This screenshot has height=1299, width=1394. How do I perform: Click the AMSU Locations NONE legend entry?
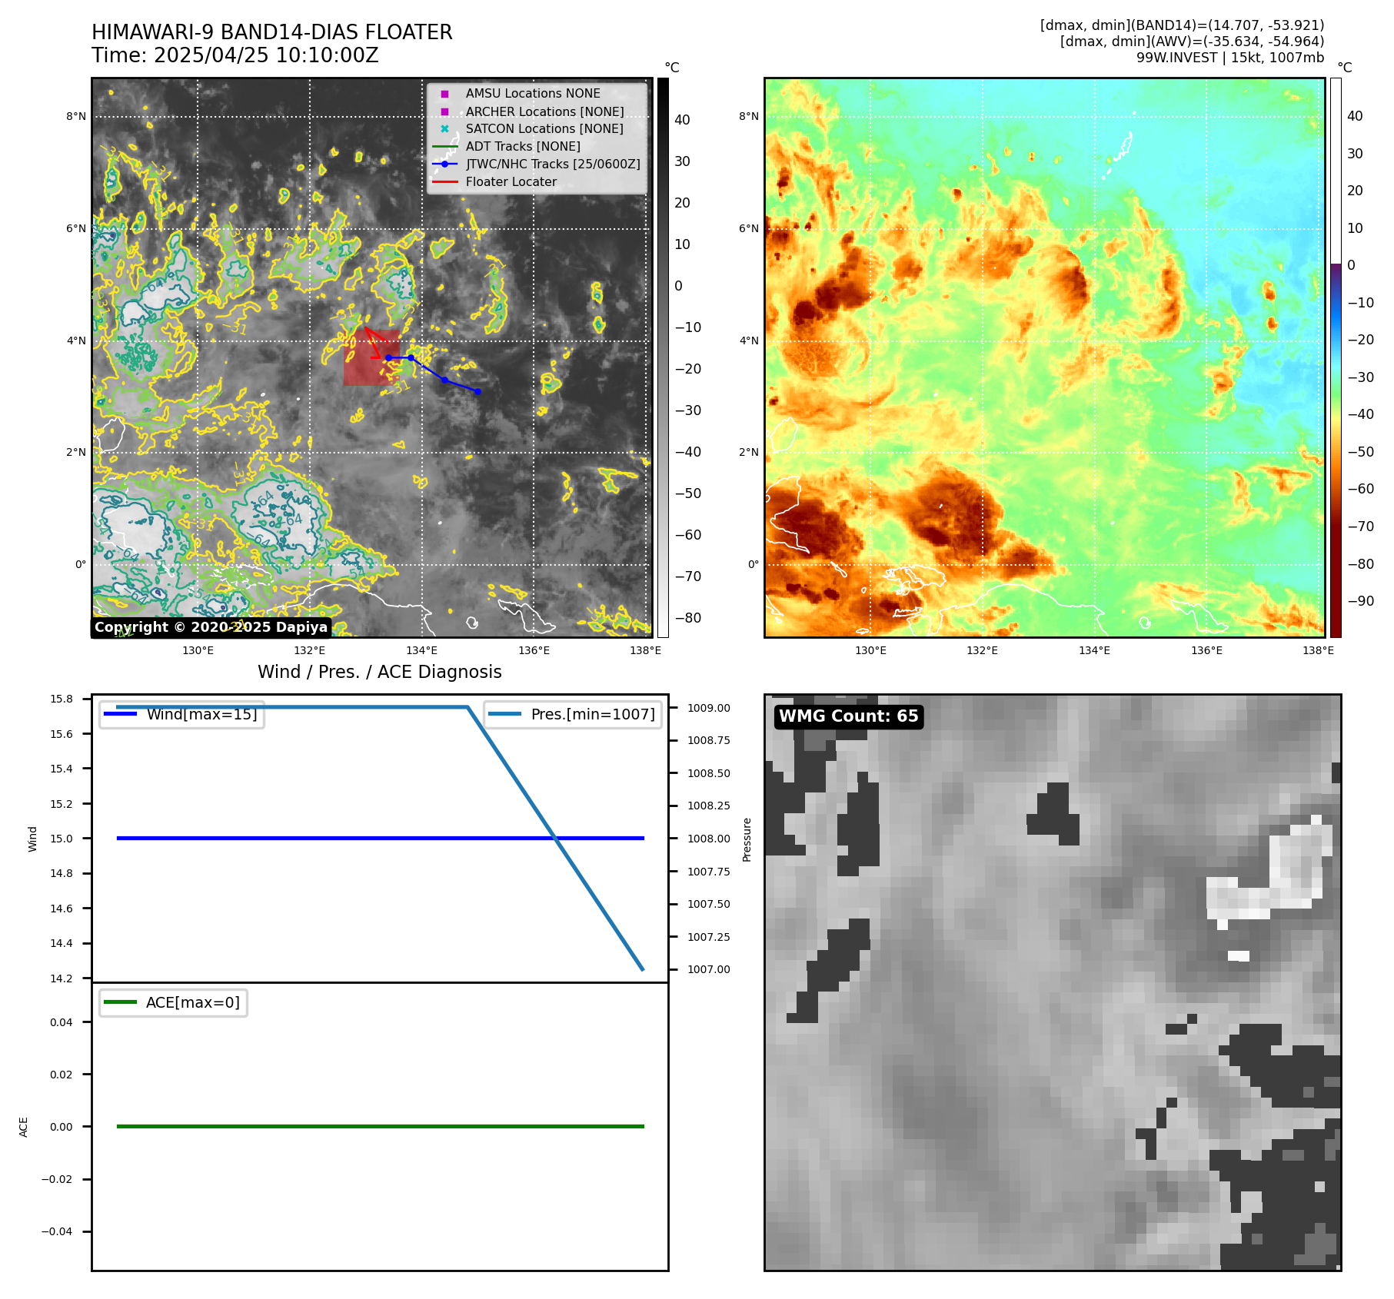[533, 94]
